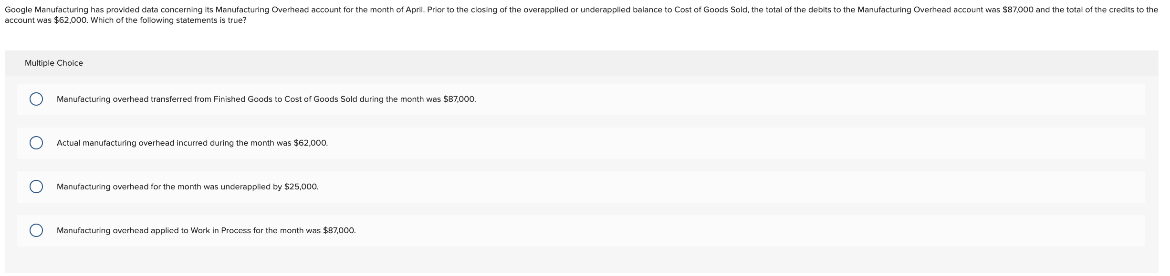Select the radio button for the $87,000 Finished Goods option
The image size is (1170, 276).
pyautogui.click(x=36, y=99)
